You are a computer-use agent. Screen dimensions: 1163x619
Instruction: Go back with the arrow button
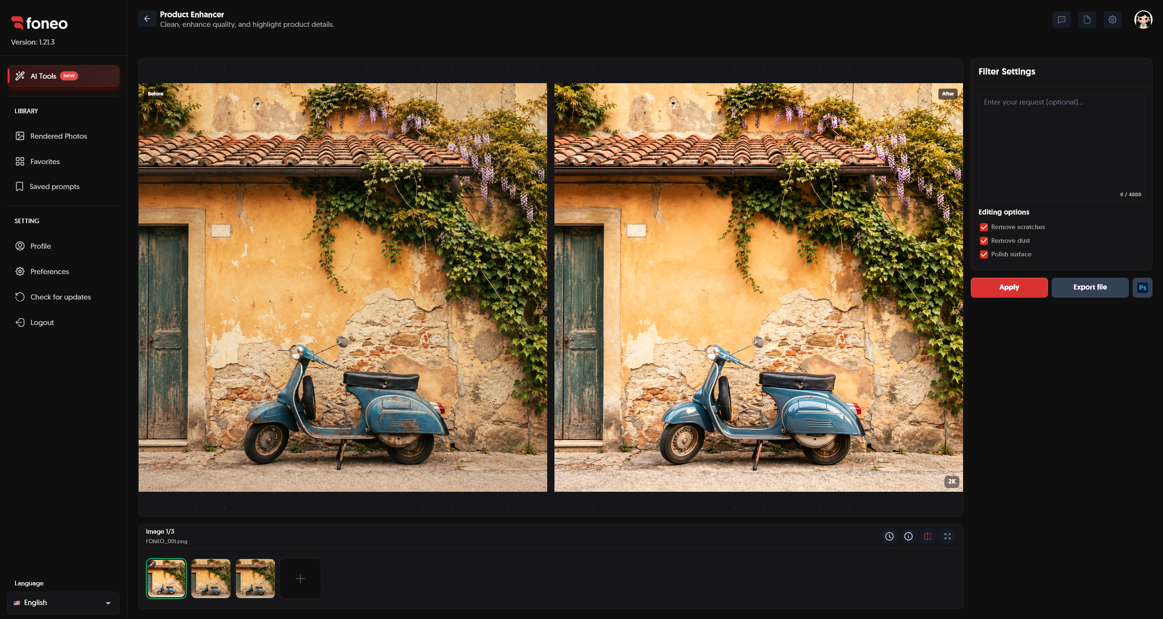(x=147, y=19)
